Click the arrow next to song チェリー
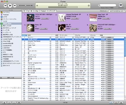The height and width of the screenshot is (105, 126). (50, 37)
